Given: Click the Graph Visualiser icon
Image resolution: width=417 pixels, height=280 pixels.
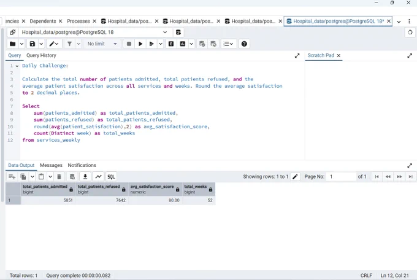Looking at the screenshot, I should point(98,177).
